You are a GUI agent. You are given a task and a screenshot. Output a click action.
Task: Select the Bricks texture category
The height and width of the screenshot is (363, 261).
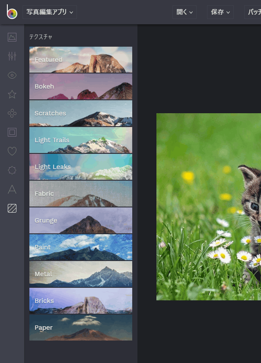tap(81, 301)
